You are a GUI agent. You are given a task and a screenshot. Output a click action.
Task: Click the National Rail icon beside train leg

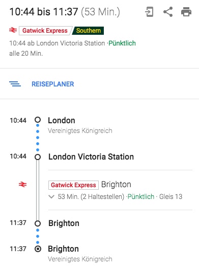(x=22, y=185)
